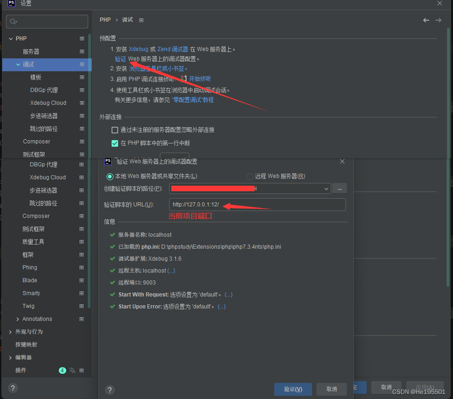
Task: Open the Xdebug install link
Action: pyautogui.click(x=138, y=49)
